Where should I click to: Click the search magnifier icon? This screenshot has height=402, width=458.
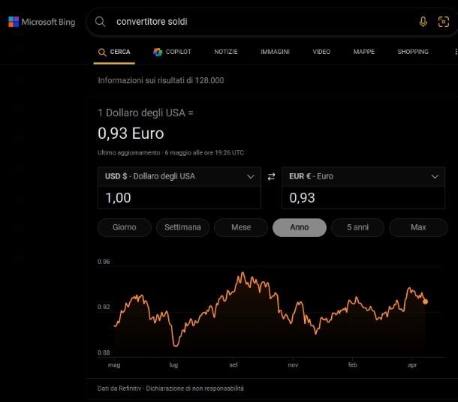(x=100, y=22)
